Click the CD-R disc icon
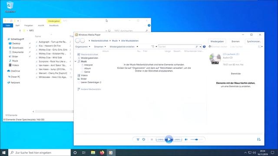This screenshot has height=156, width=278. pyautogui.click(x=215, y=59)
